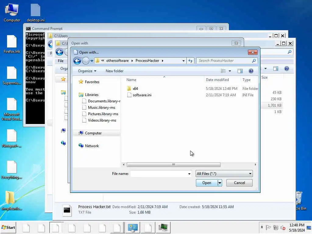
Task: Click the scroll right arrow of file list
Action: point(255,165)
